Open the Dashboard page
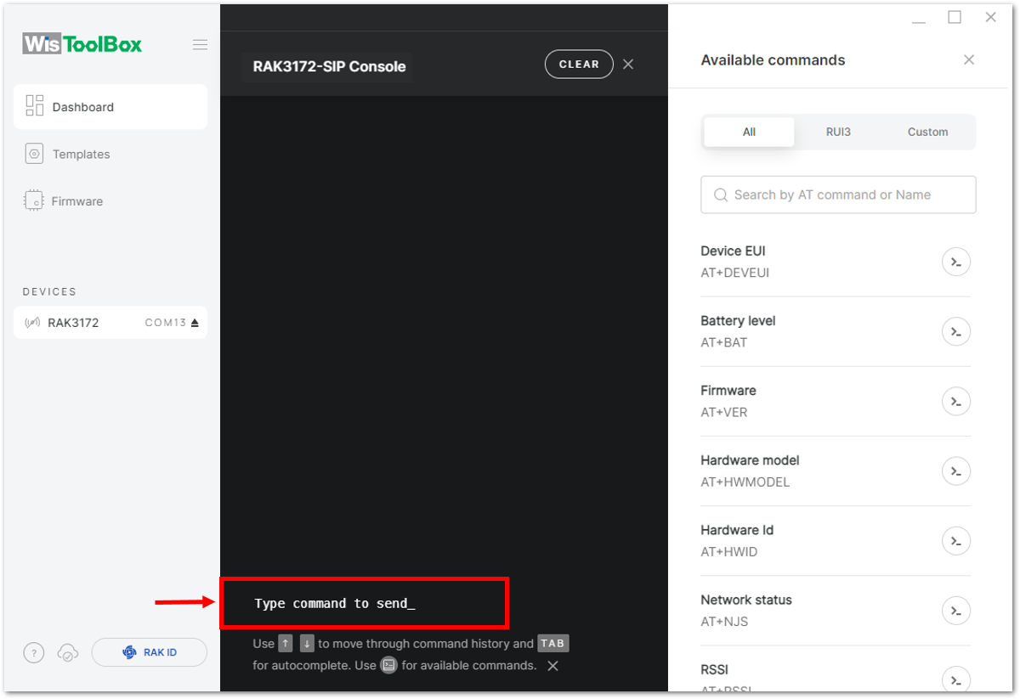Image resolution: width=1020 pixels, height=699 pixels. tap(110, 107)
